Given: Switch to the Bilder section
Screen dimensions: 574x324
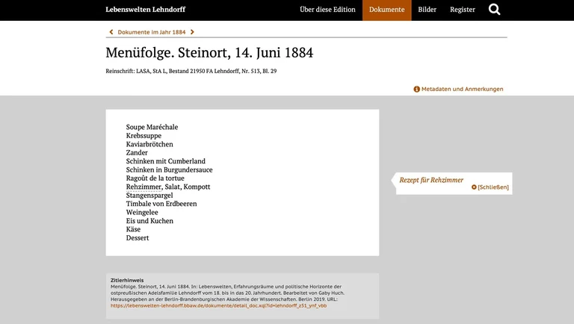Looking at the screenshot, I should pos(427,10).
